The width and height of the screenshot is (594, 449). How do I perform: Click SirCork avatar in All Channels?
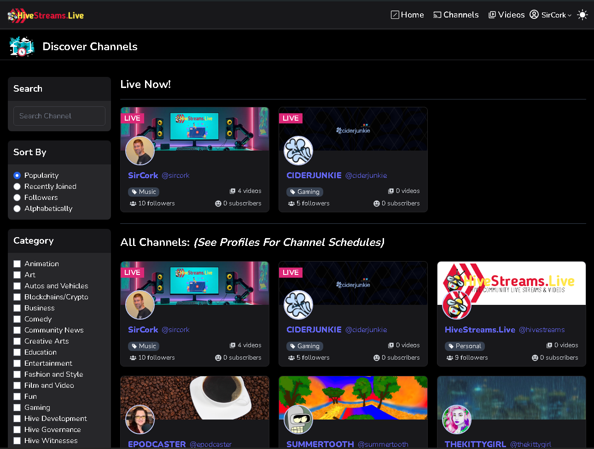(x=140, y=305)
